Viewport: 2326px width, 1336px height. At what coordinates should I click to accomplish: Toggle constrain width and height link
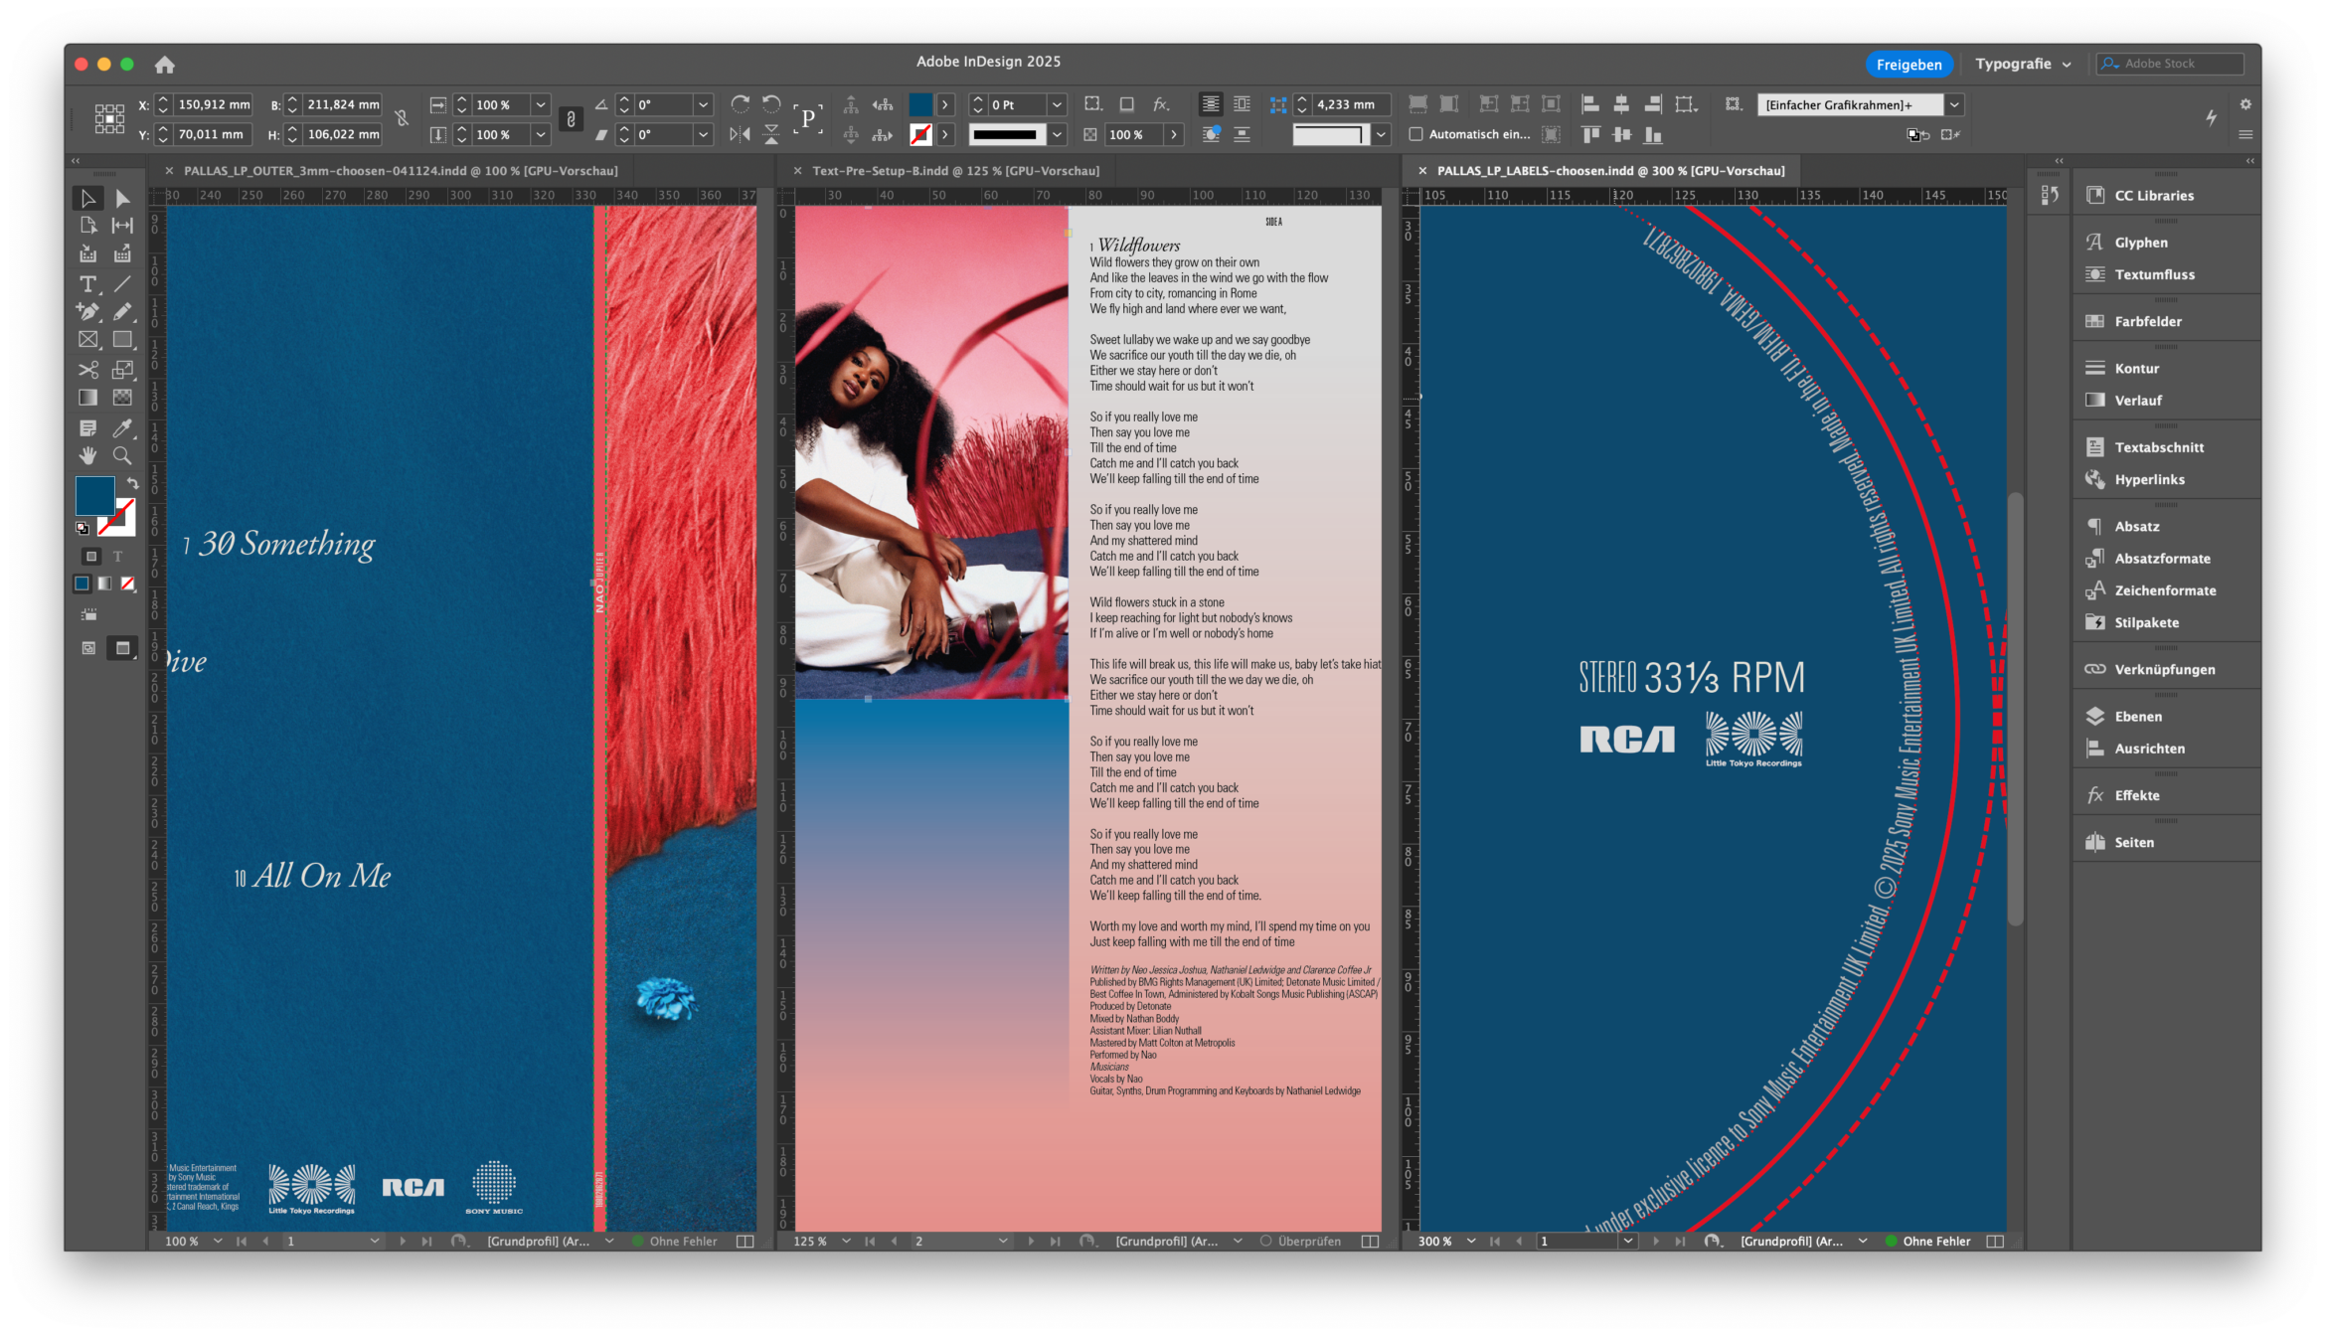click(x=402, y=119)
